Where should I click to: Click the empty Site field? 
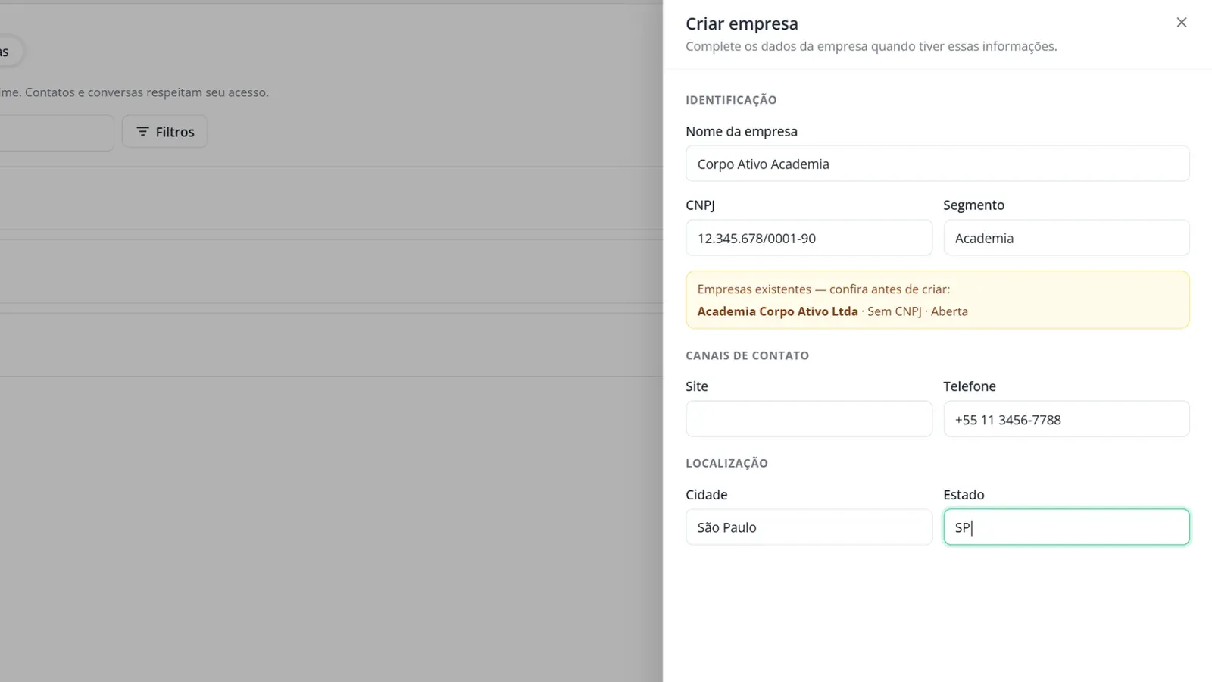tap(809, 419)
